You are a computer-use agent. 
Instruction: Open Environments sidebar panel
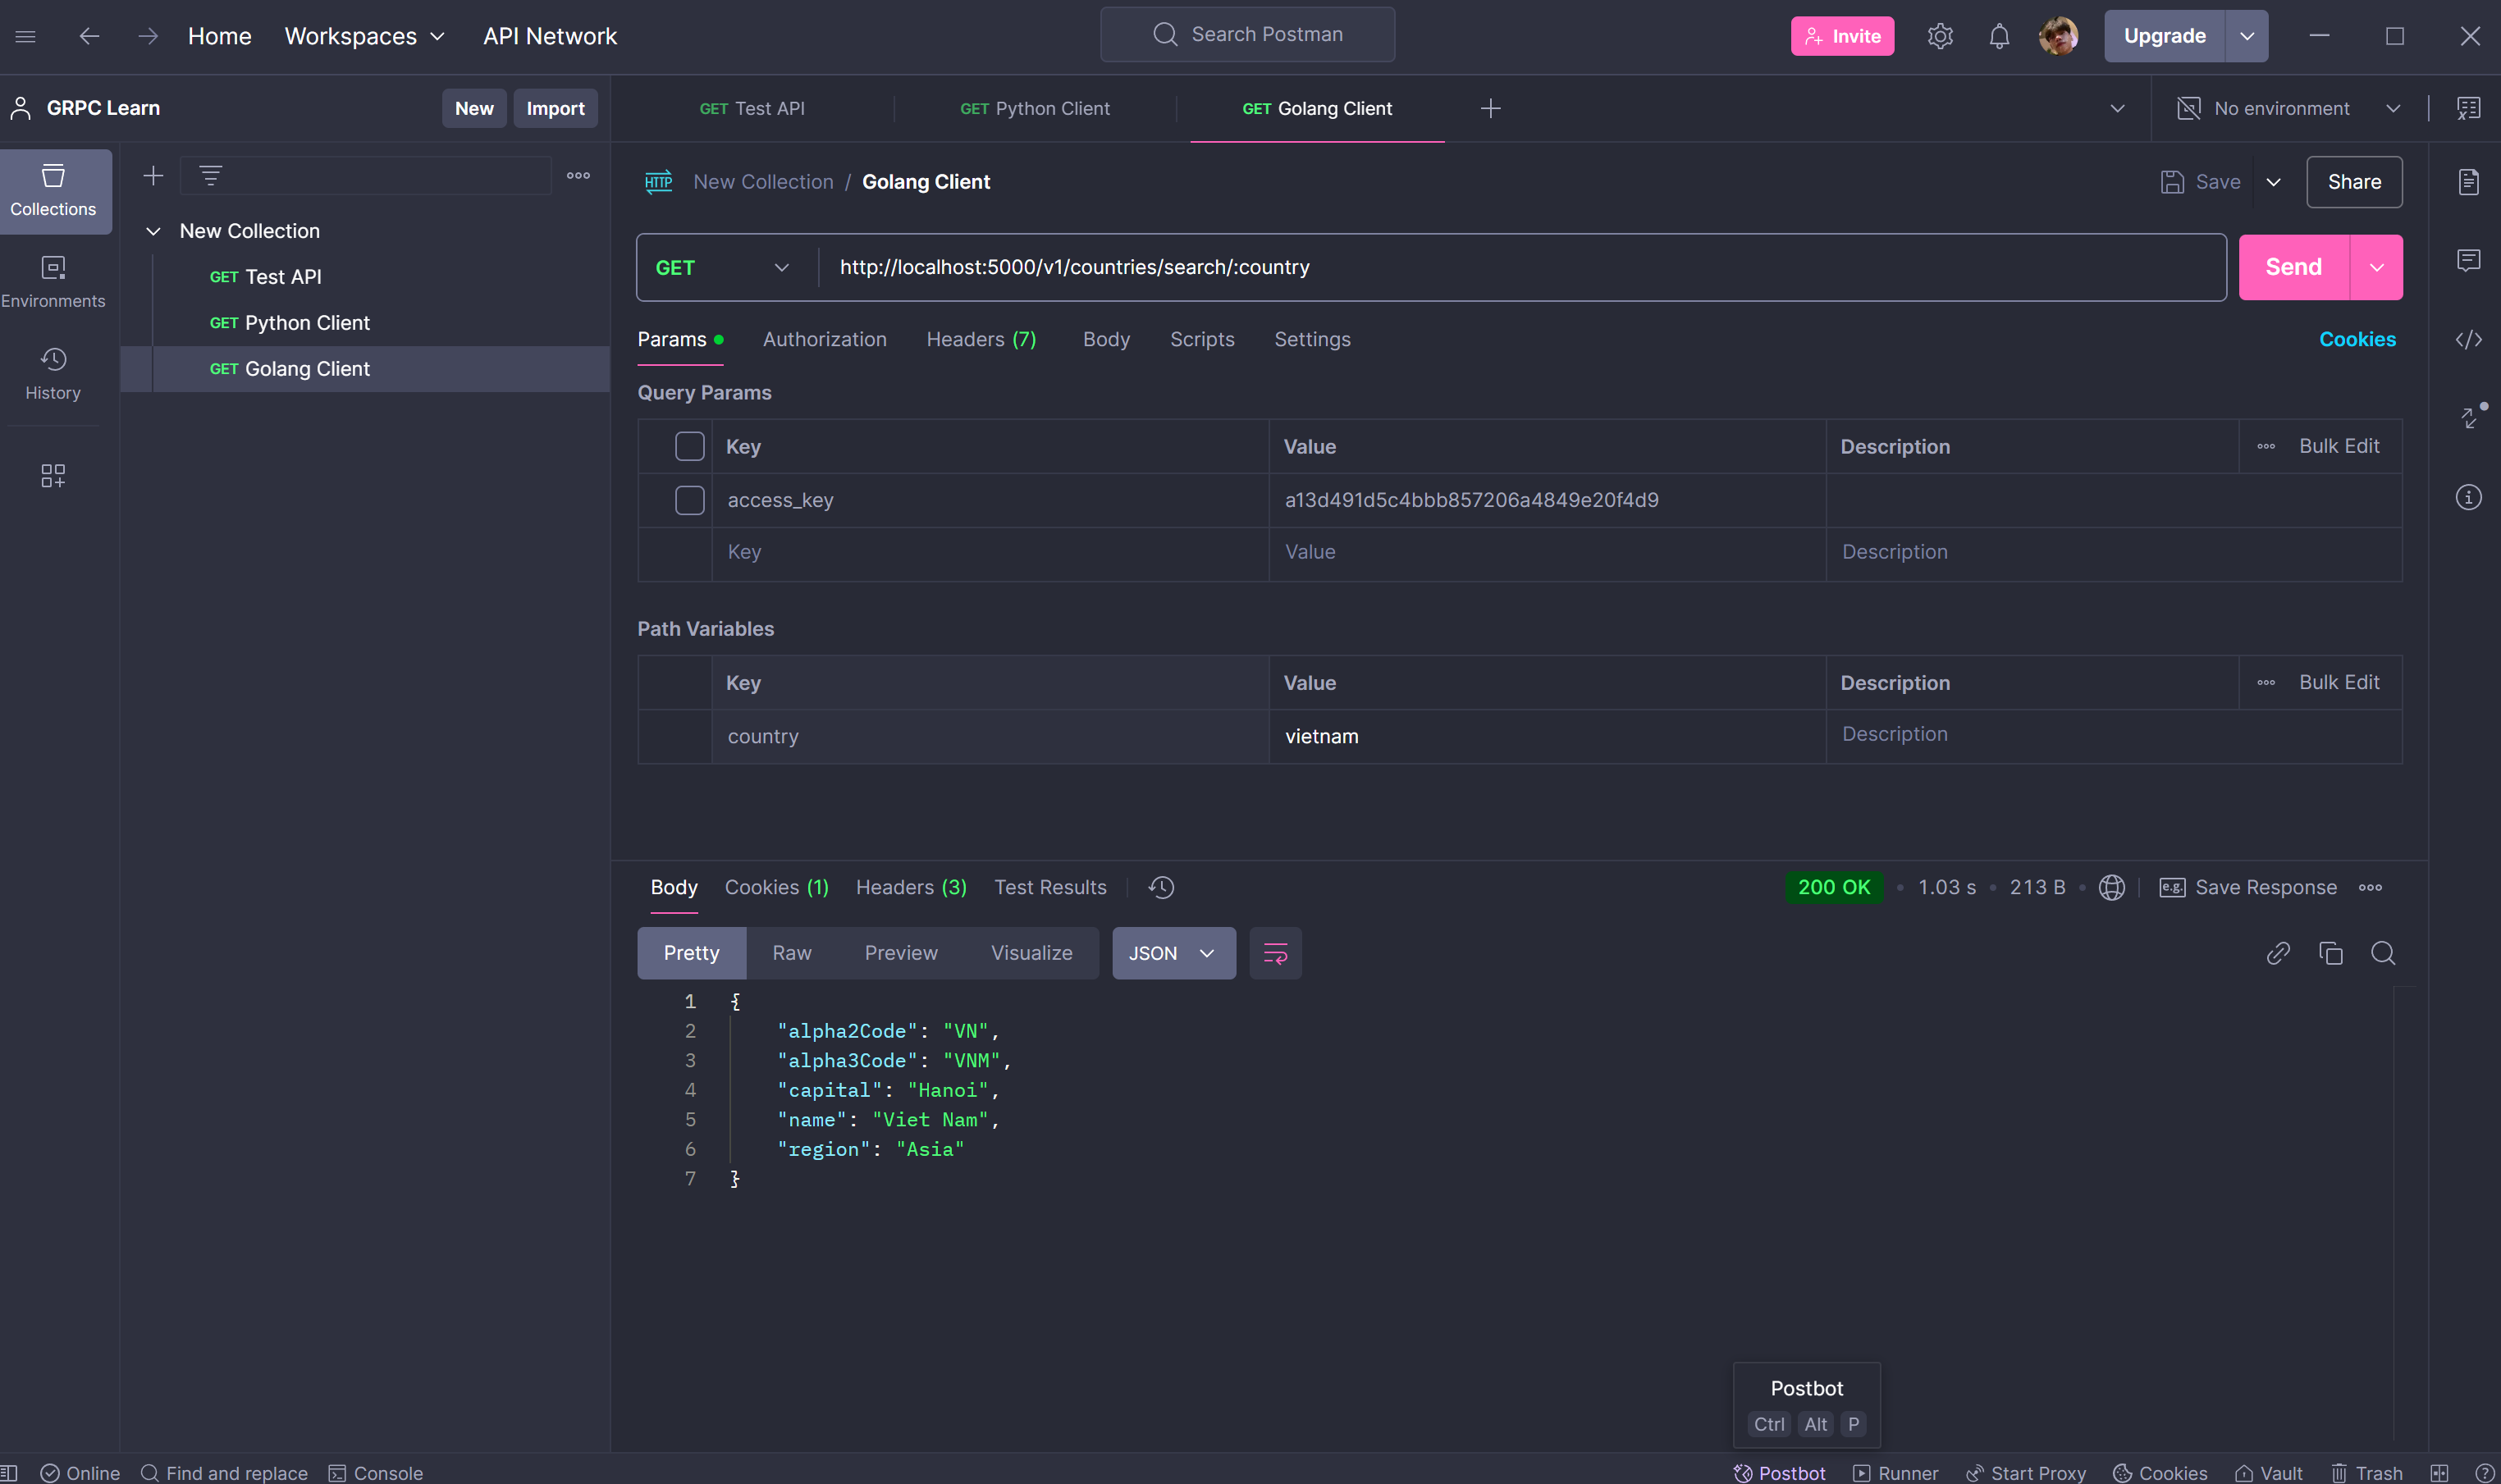point(53,282)
